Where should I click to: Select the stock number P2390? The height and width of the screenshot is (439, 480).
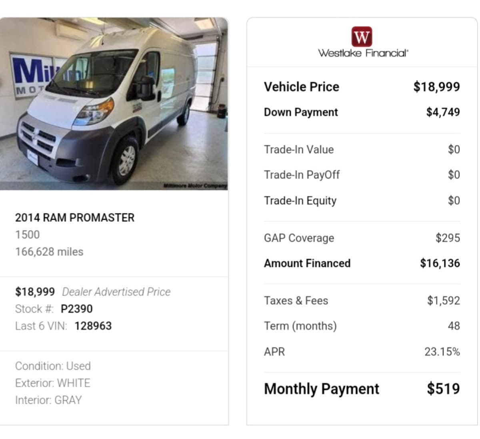tap(76, 309)
